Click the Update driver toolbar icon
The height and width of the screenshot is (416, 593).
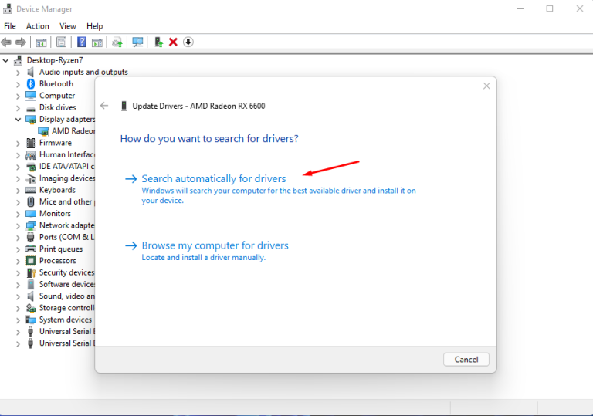(x=158, y=42)
